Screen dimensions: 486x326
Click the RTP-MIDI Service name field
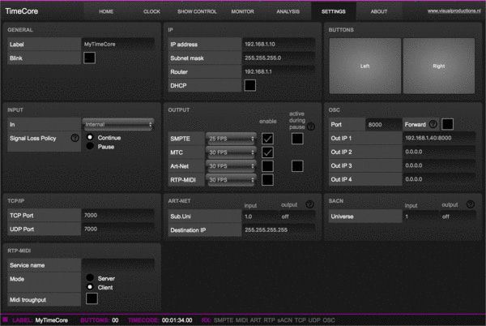[x=118, y=265]
